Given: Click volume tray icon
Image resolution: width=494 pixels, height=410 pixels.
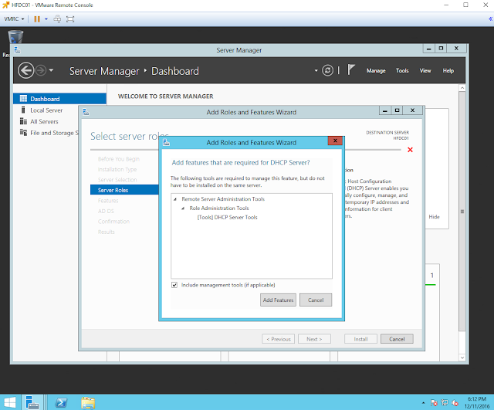Looking at the screenshot, I should (455, 403).
